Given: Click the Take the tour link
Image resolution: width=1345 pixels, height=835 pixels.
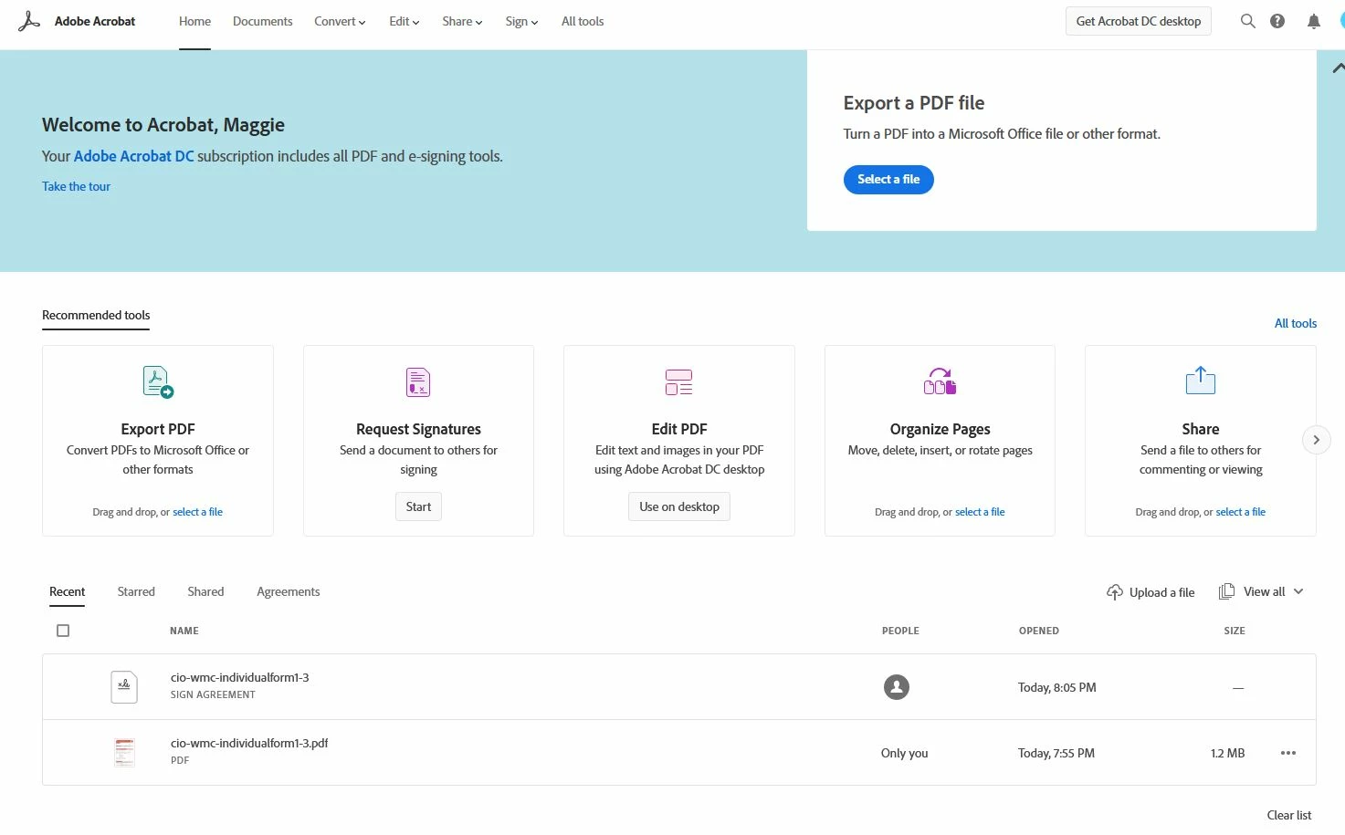Looking at the screenshot, I should pyautogui.click(x=76, y=186).
